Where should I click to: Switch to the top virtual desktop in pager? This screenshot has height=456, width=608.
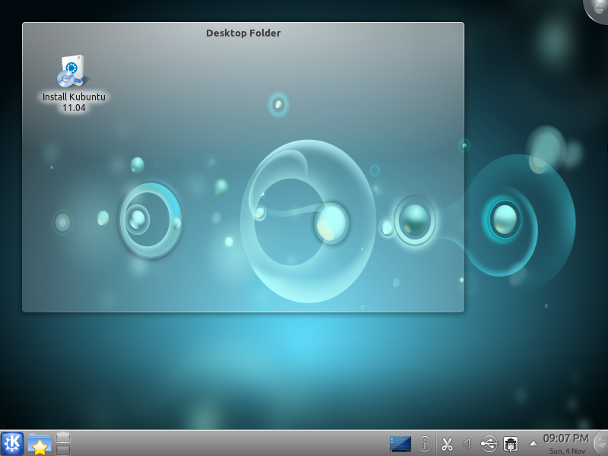click(x=63, y=437)
